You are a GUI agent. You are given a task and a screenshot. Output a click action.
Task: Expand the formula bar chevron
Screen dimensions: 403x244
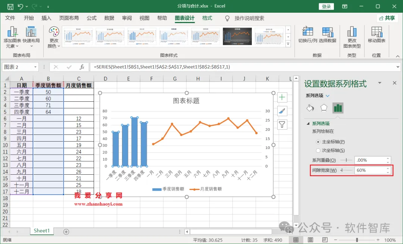coord(398,67)
